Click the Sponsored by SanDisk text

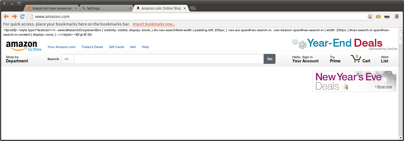pos(383,49)
